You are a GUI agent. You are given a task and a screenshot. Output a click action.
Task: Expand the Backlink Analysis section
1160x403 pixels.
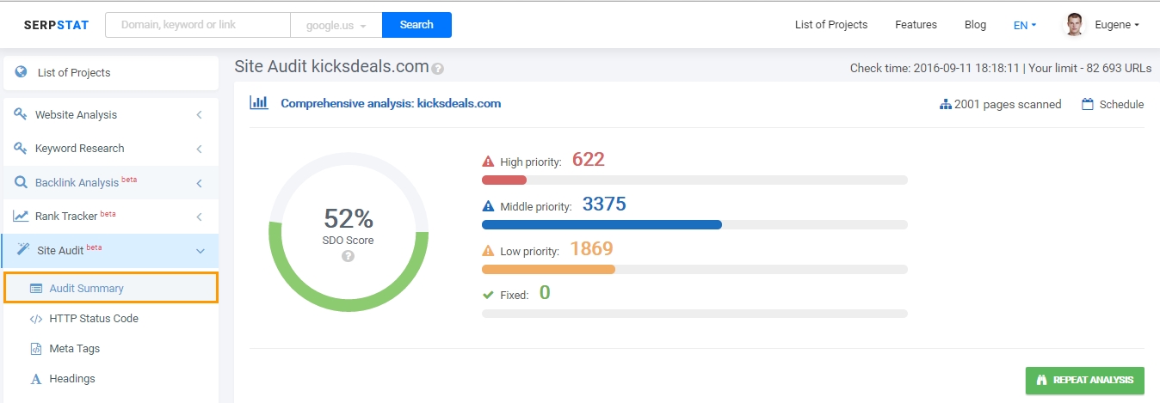tap(110, 182)
